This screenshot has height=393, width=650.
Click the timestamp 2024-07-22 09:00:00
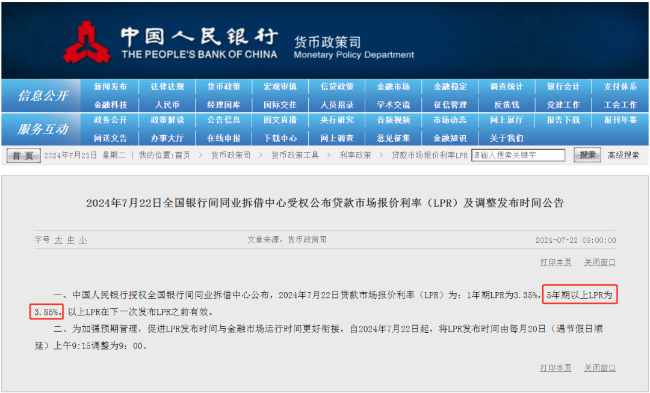[575, 240]
